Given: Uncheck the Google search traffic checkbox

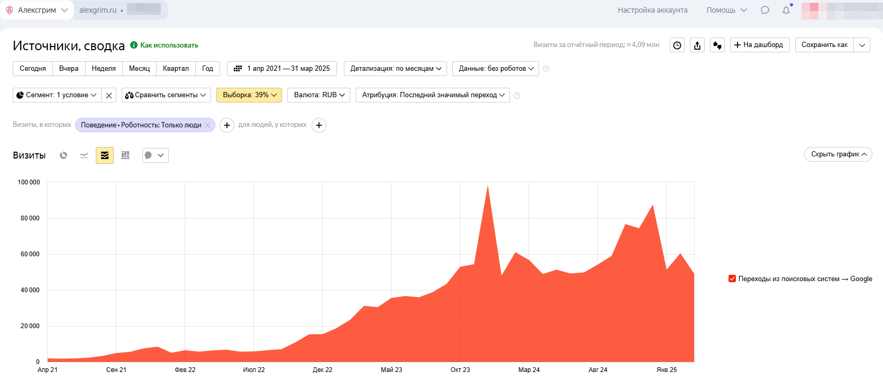Looking at the screenshot, I should [x=732, y=278].
